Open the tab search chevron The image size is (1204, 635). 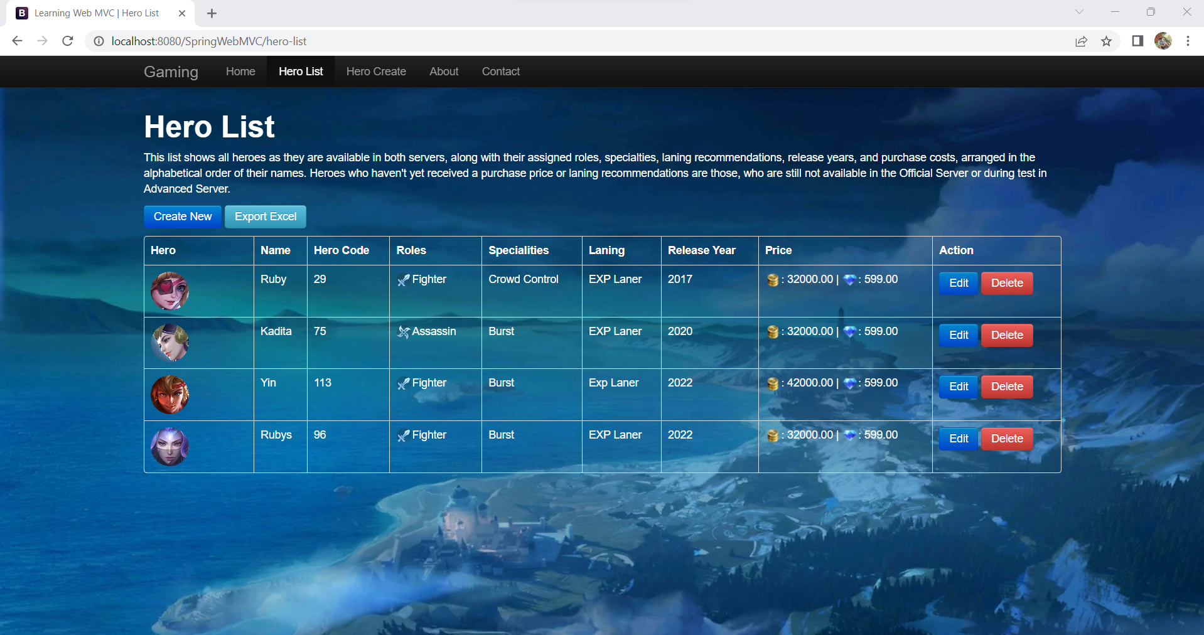point(1079,12)
